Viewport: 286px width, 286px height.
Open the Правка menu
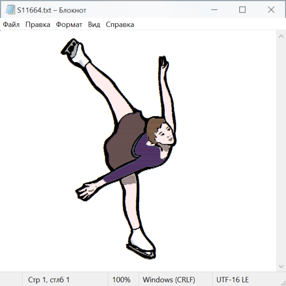38,25
